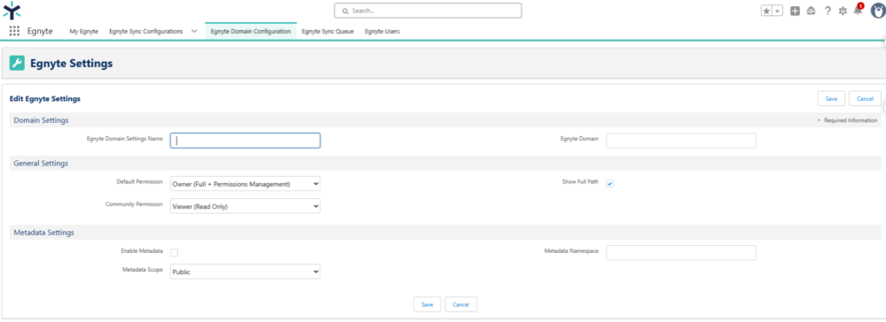886x322 pixels.
Task: Focus the Egnyte Domain Settings Name field
Action: click(x=246, y=141)
